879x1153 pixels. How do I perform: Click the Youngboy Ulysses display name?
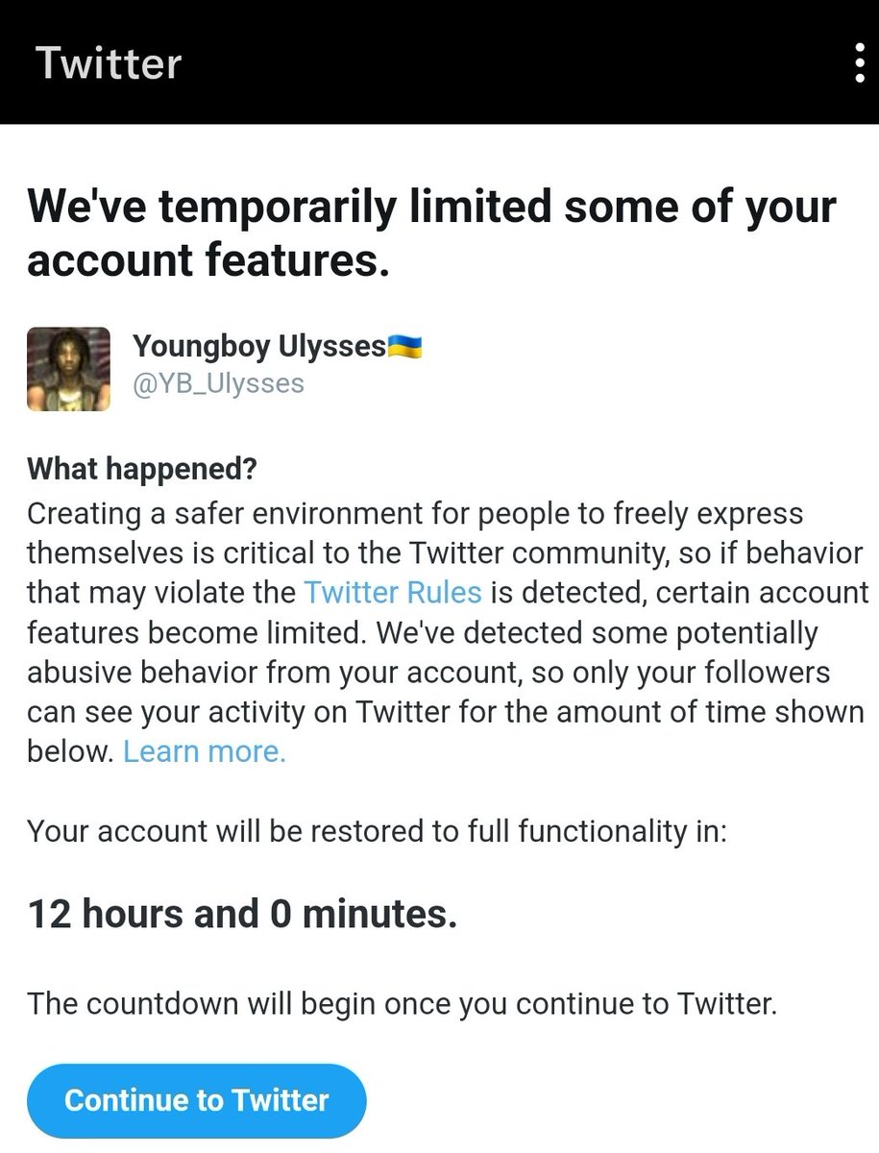259,345
